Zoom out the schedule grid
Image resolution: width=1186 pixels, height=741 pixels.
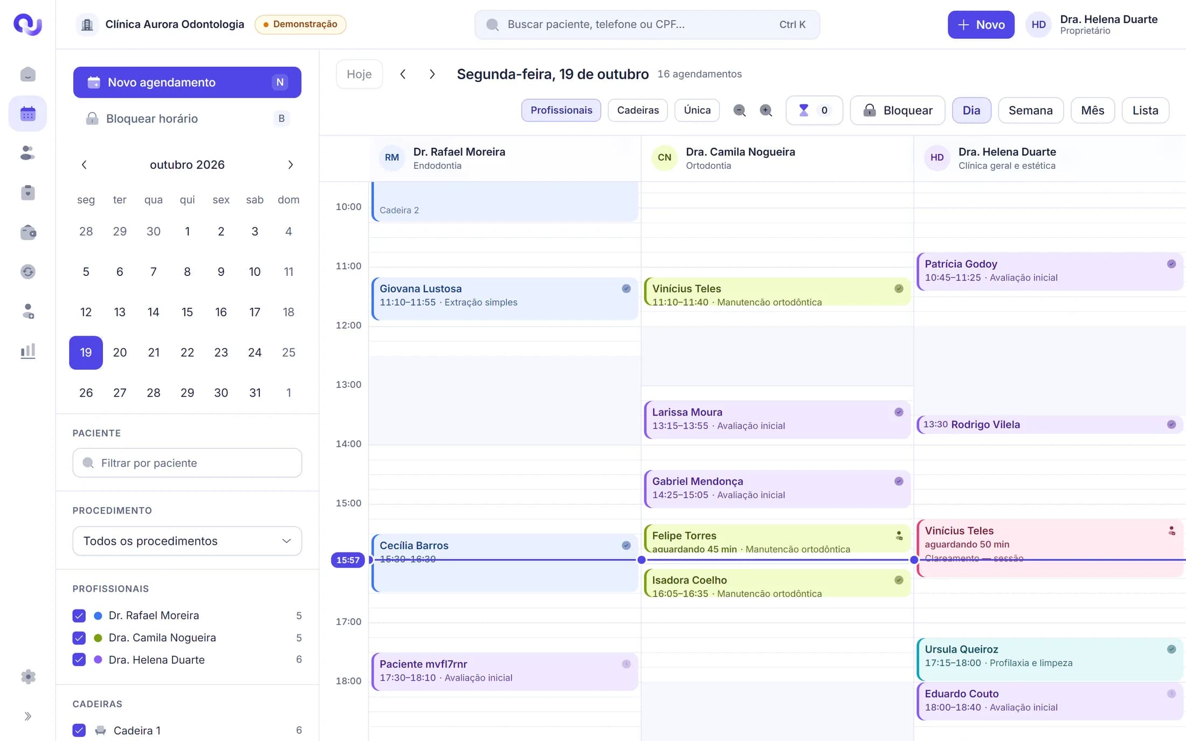740,110
